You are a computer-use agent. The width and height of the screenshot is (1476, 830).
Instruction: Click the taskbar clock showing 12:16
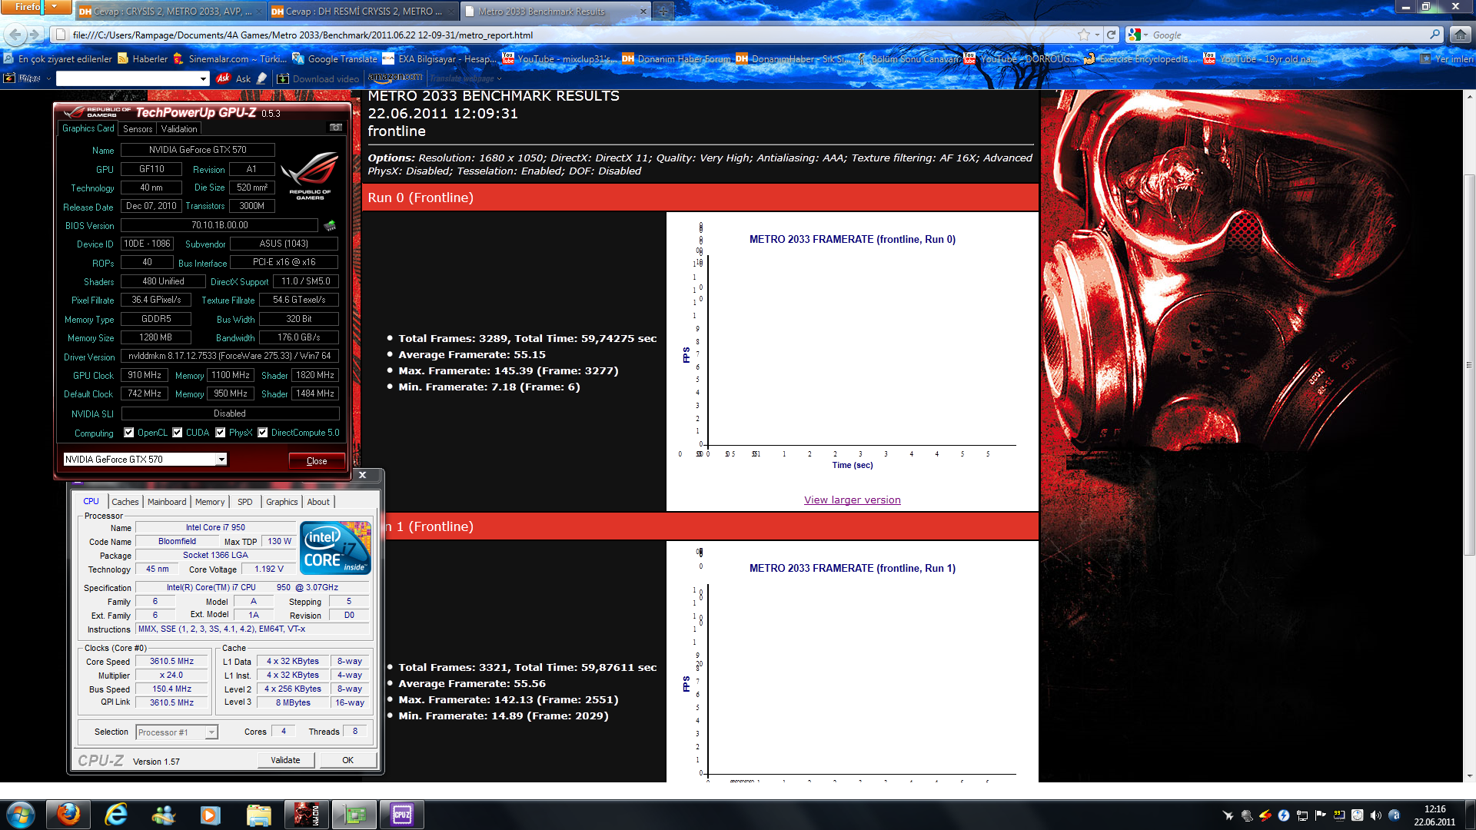[1434, 815]
